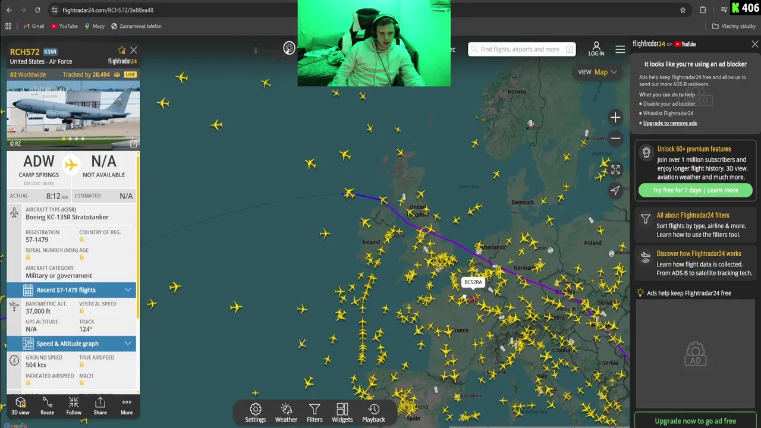This screenshot has height=428, width=761.
Task: Open the Filters panel
Action: [315, 413]
